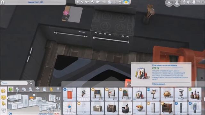Pick the dark treasure chest thumbnail
205x115 pixels.
(x=111, y=108)
